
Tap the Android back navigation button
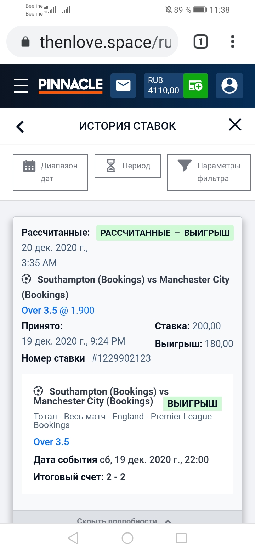pos(73,538)
